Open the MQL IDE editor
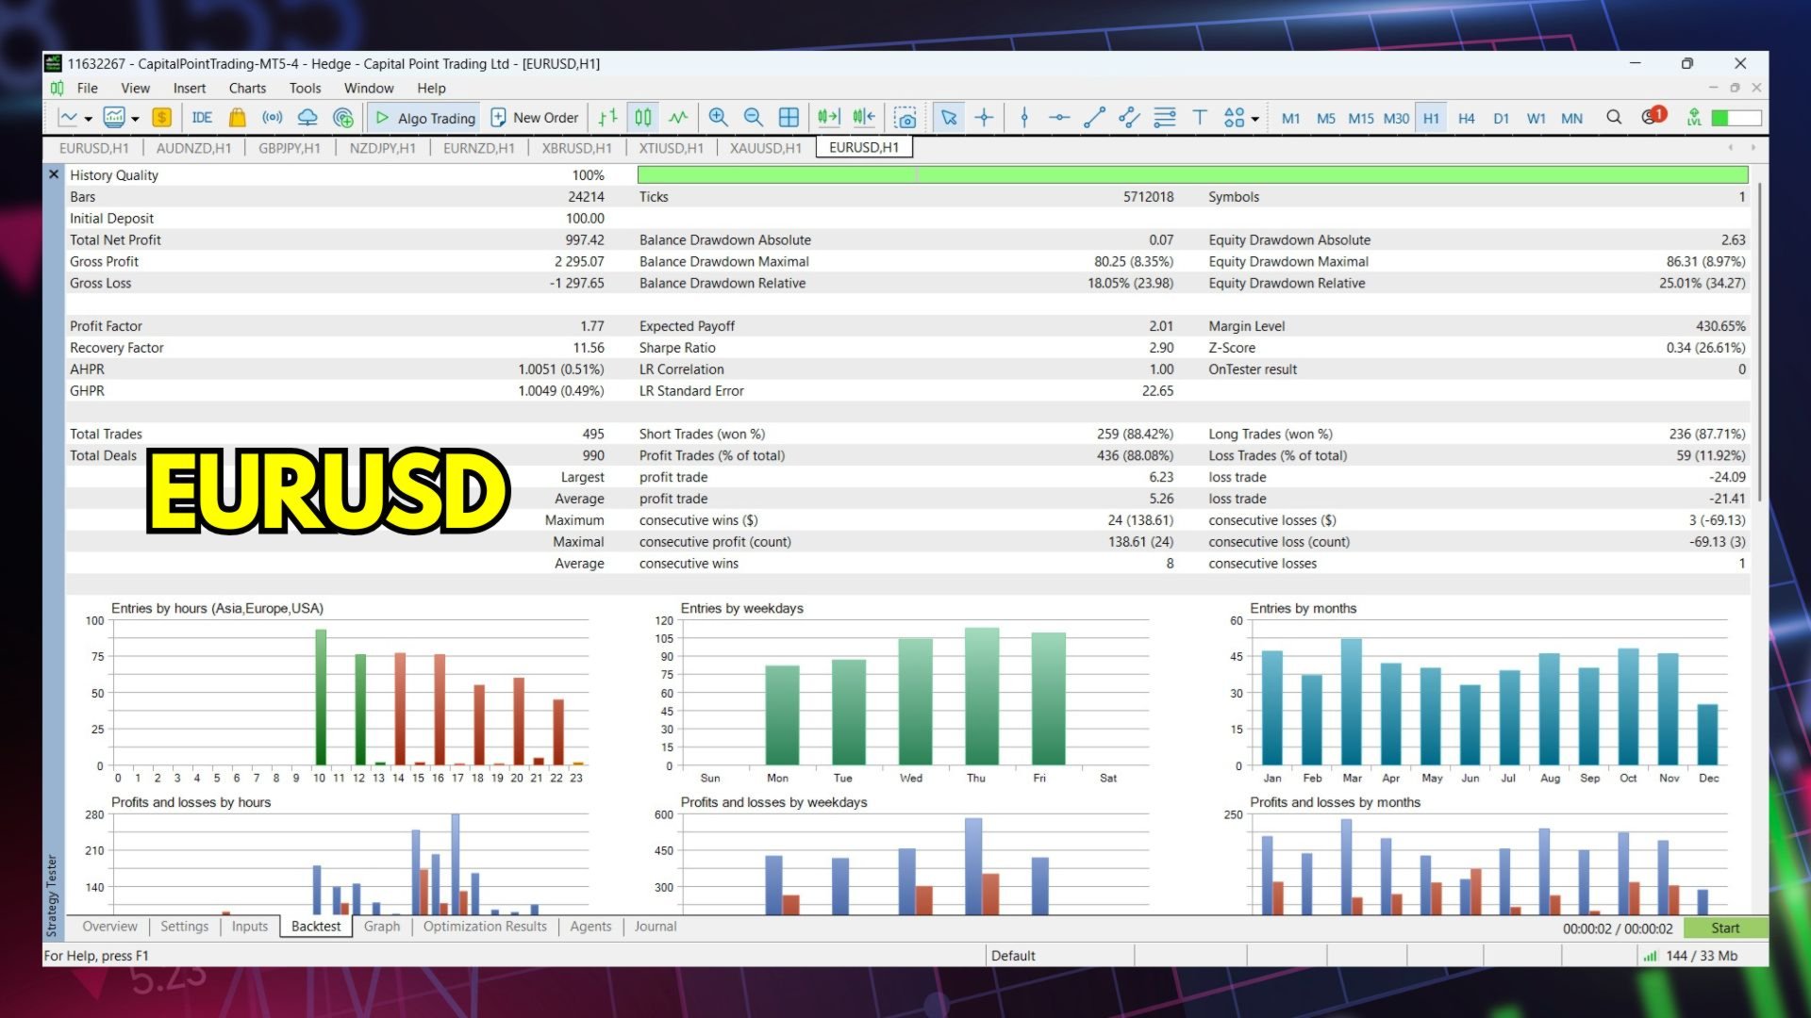 [202, 118]
